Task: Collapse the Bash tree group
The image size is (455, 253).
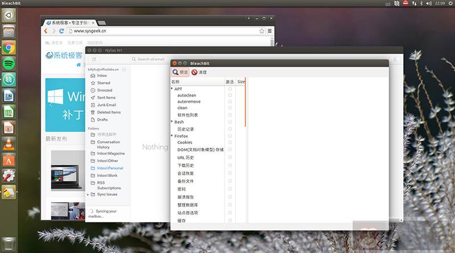Action: point(172,121)
